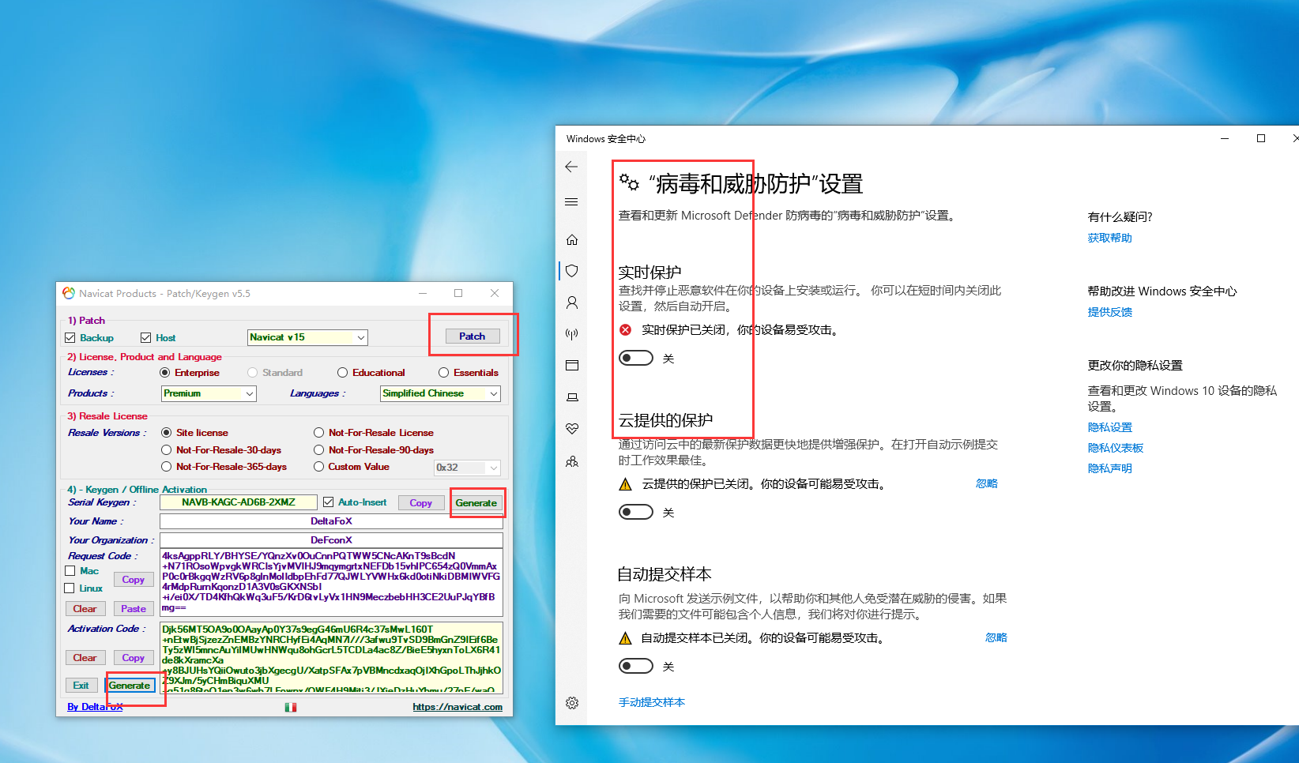
Task: Open the Account protection person icon
Action: click(572, 303)
